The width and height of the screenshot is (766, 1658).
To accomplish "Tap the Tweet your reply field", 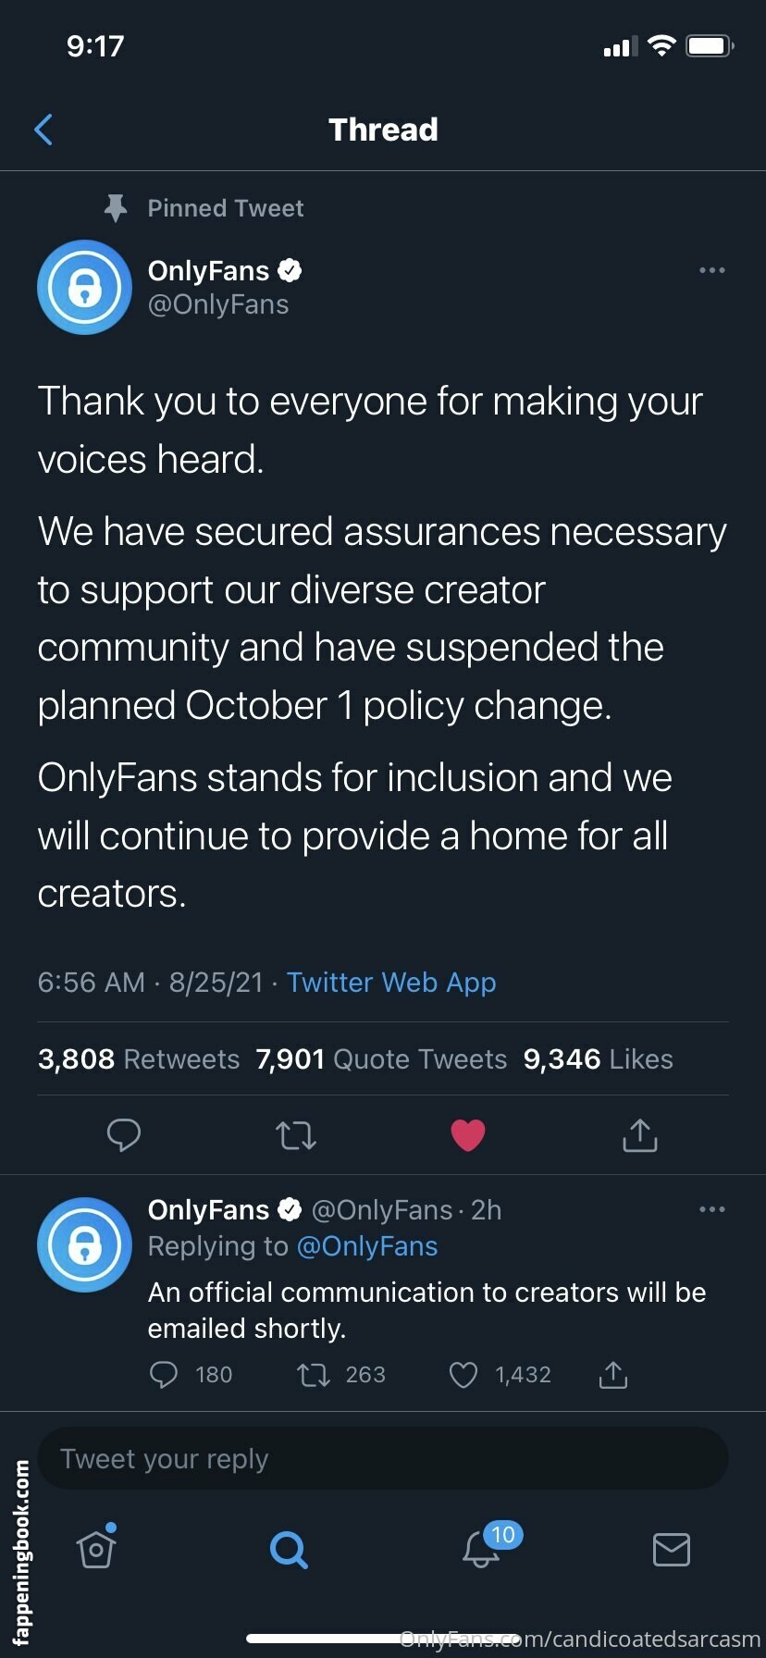I will tap(383, 1459).
